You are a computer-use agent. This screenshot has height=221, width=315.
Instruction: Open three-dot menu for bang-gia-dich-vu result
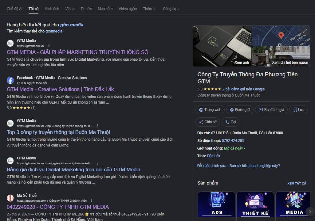click(x=97, y=163)
